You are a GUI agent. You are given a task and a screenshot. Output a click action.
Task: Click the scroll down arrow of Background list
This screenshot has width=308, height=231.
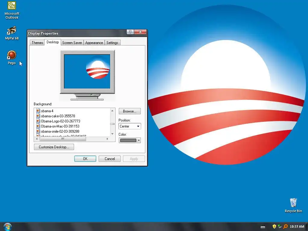112,134
